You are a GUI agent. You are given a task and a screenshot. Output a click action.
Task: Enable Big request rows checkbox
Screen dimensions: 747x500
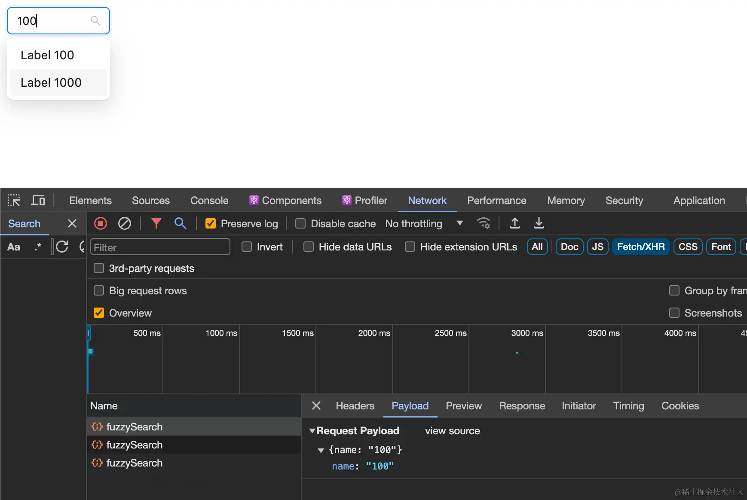pos(99,290)
